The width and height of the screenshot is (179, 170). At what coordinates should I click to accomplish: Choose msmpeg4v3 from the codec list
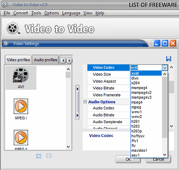(146, 97)
